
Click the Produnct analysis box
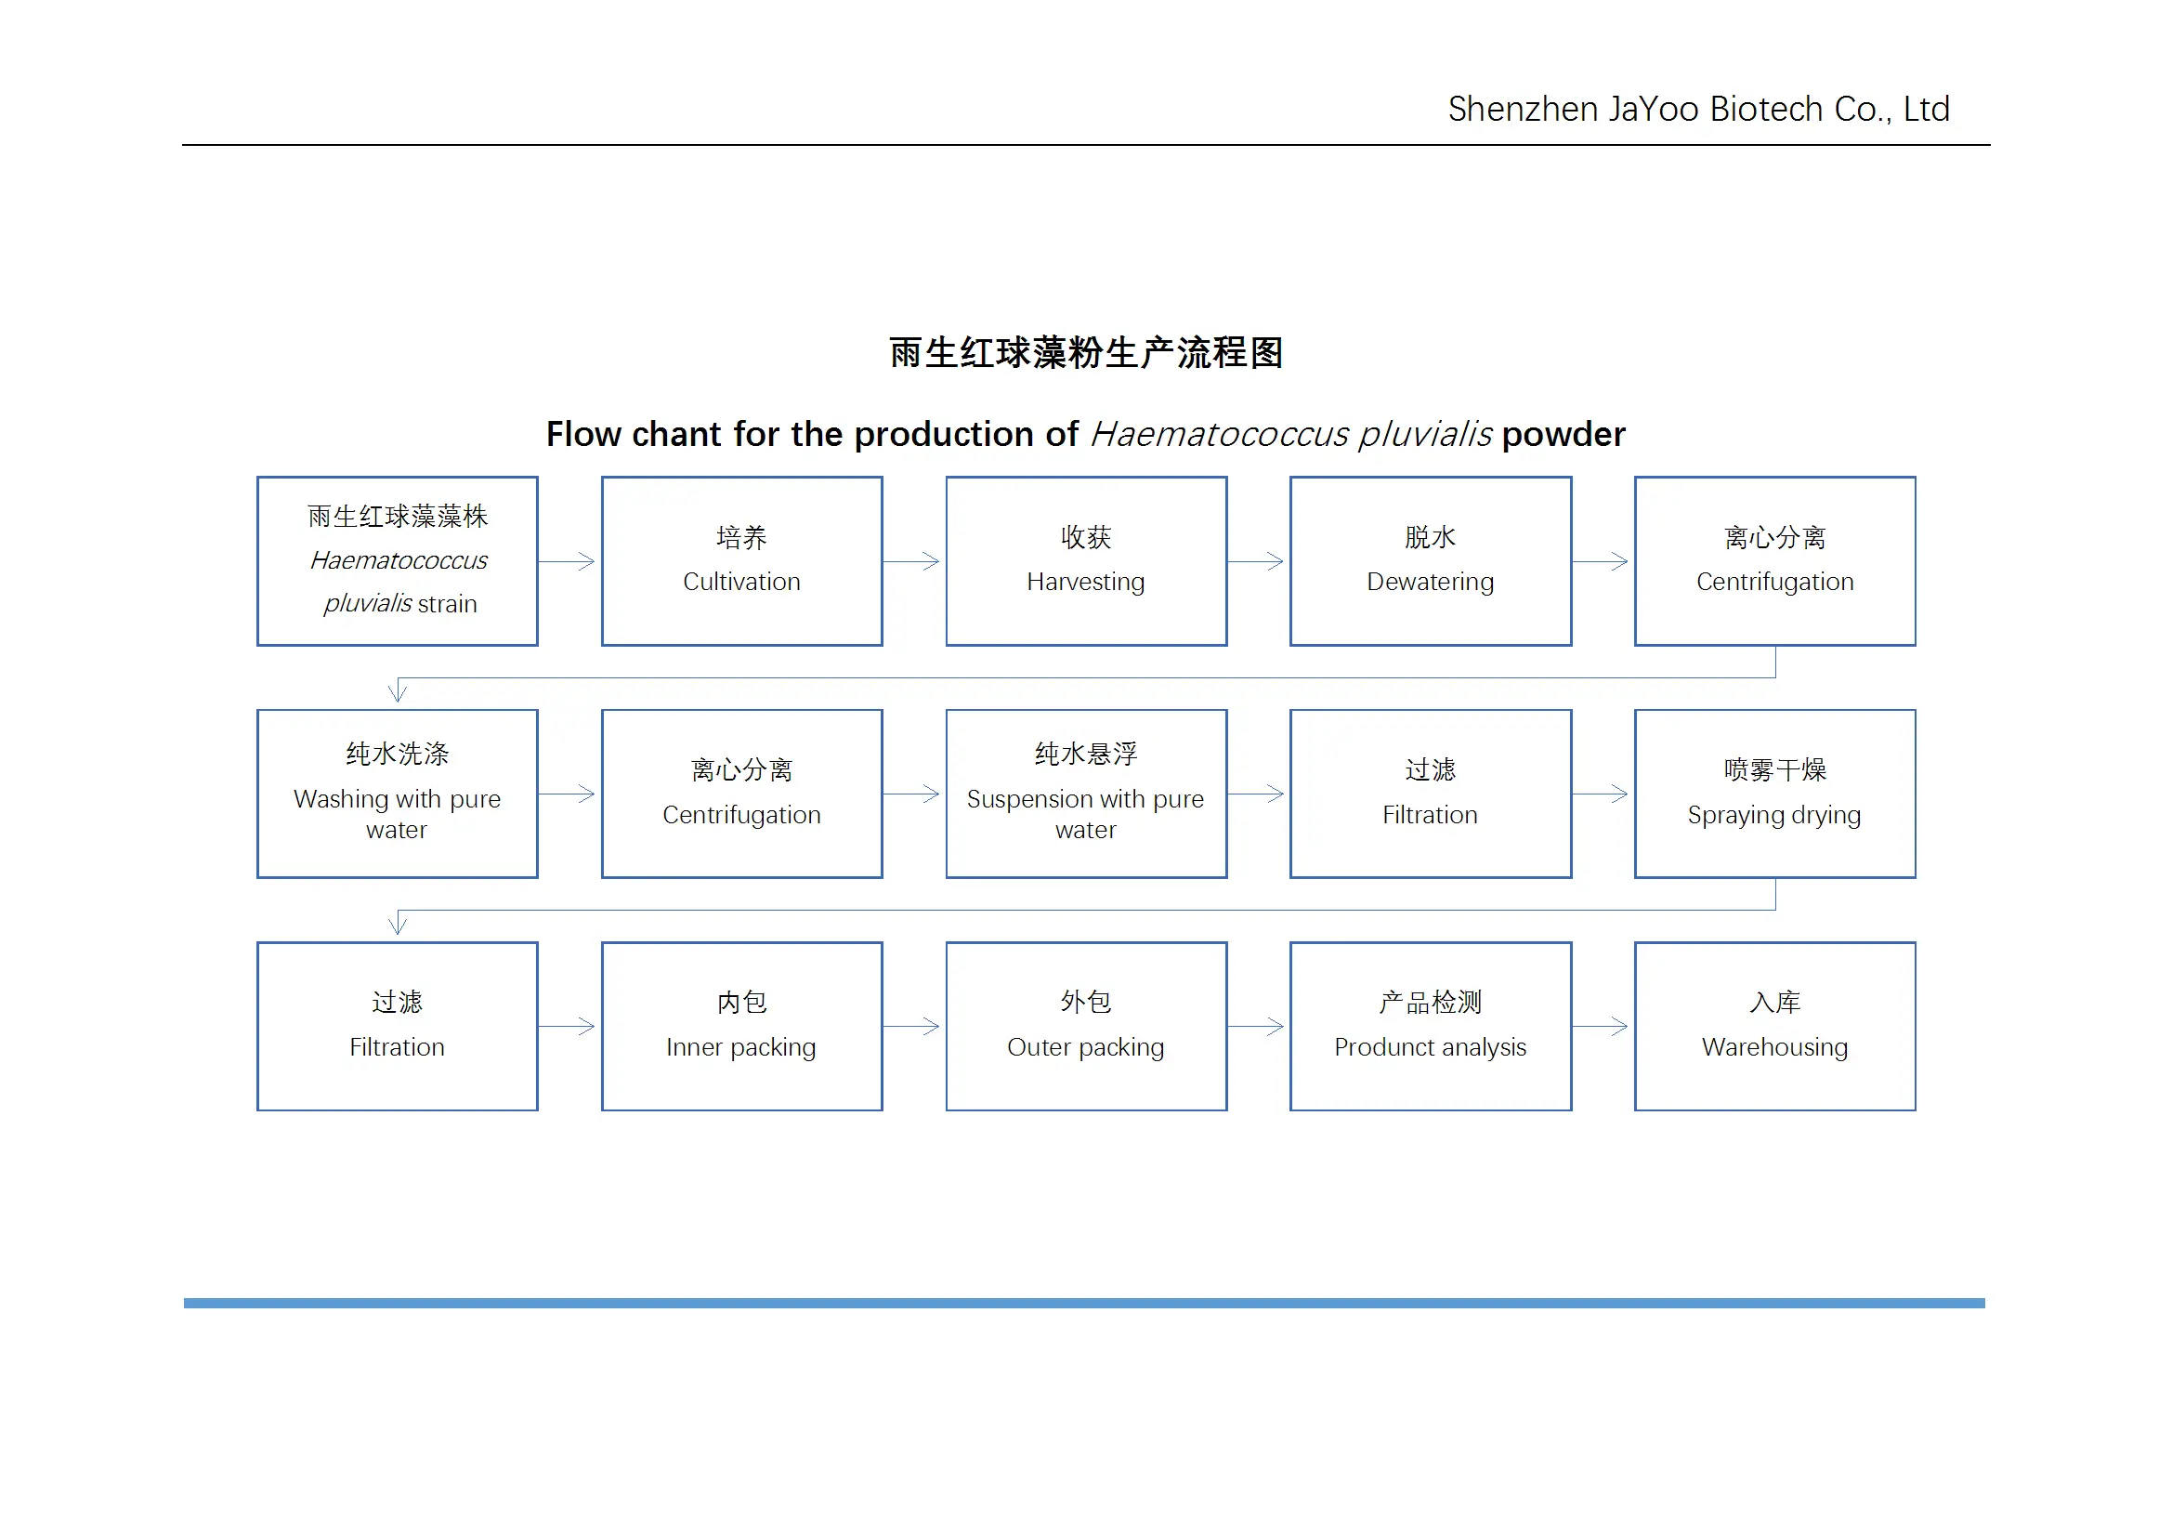pos(1431,1026)
